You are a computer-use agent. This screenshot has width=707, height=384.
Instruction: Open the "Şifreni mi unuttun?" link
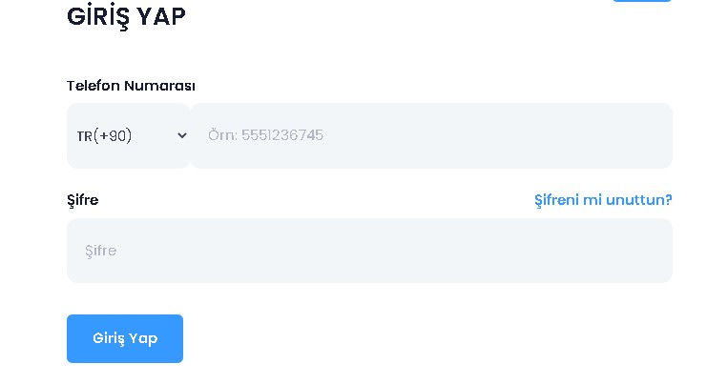pos(602,200)
